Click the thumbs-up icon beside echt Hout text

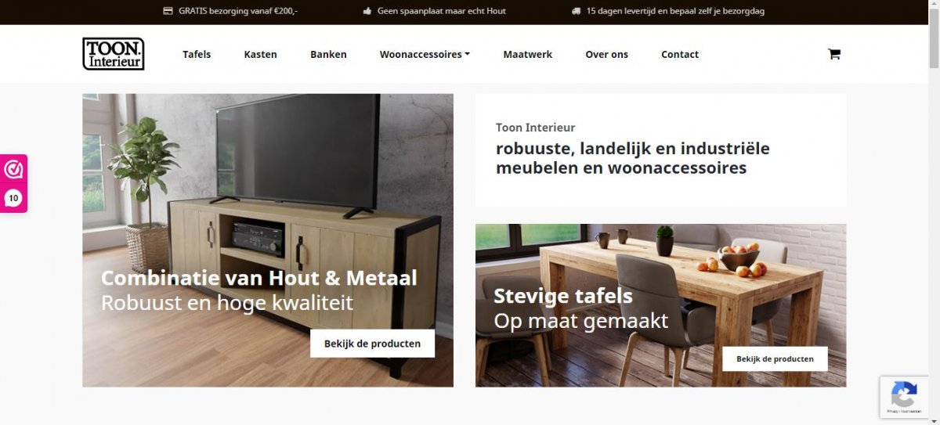pyautogui.click(x=367, y=11)
